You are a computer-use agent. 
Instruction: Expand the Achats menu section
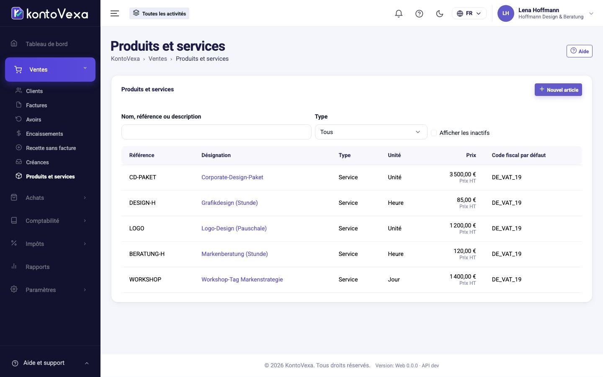point(50,198)
